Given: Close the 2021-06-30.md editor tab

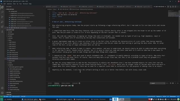Looking at the screenshot, I should point(165,7).
